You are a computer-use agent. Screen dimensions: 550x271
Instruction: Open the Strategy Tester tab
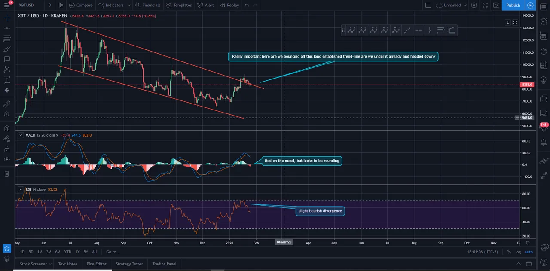coord(129,264)
